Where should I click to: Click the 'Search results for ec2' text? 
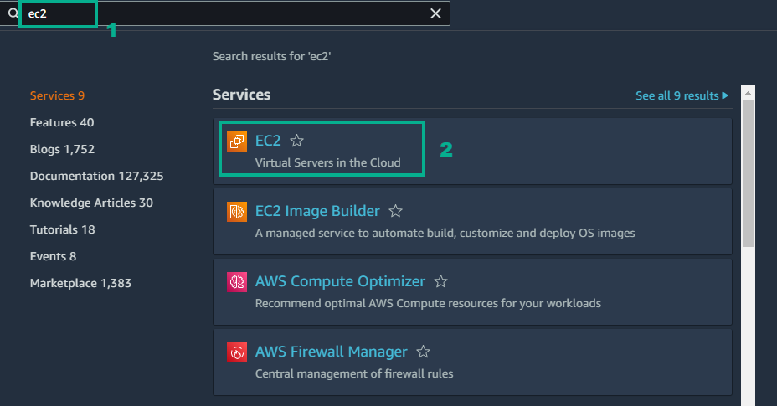pyautogui.click(x=271, y=57)
